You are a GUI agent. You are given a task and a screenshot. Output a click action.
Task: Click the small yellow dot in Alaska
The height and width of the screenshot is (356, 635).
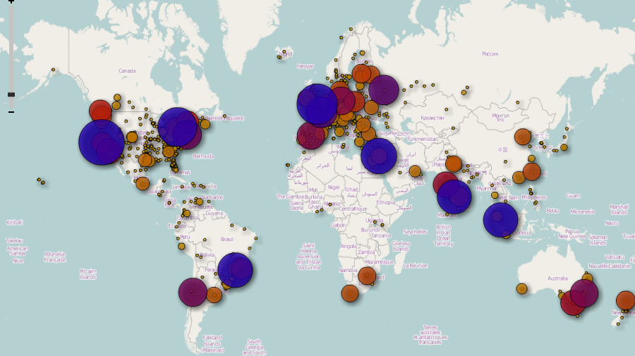(53, 70)
